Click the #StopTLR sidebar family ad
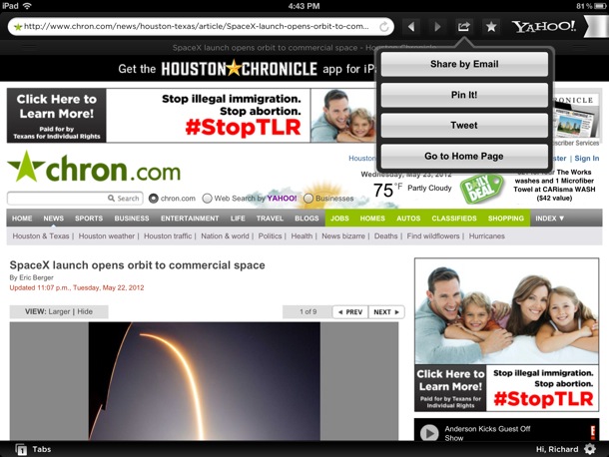The width and height of the screenshot is (609, 457). 506,334
